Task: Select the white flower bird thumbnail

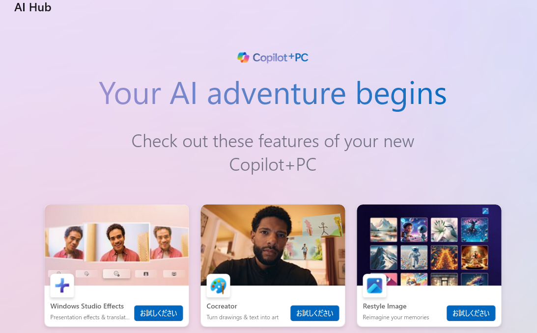Action: pyautogui.click(x=444, y=230)
